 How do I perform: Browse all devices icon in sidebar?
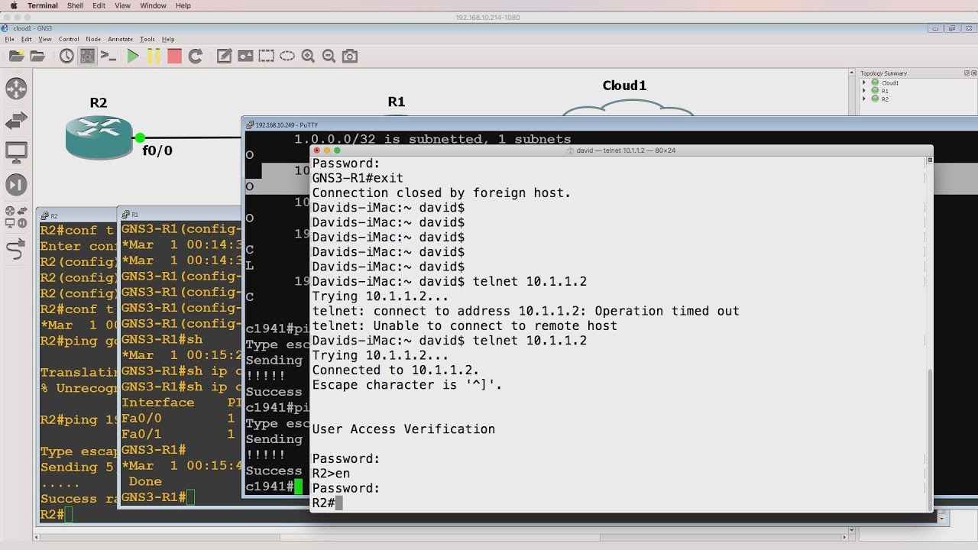click(16, 217)
